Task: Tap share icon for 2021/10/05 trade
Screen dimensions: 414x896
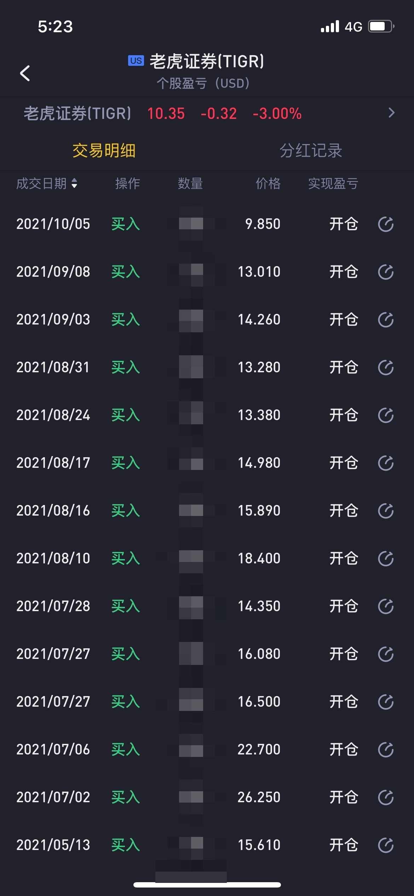Action: [385, 224]
